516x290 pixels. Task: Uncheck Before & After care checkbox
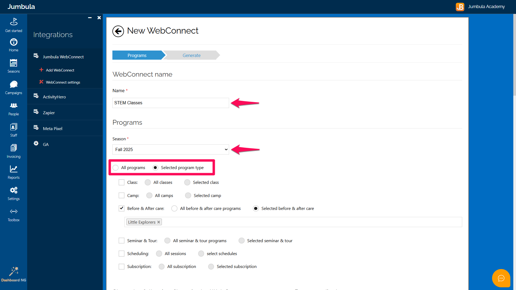122,208
